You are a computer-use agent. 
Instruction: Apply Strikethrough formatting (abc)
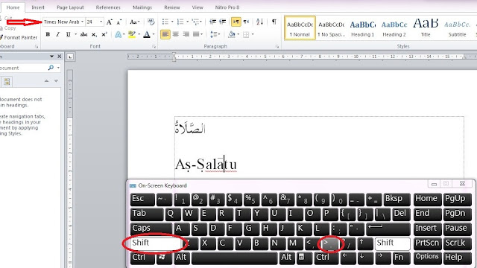[83, 34]
